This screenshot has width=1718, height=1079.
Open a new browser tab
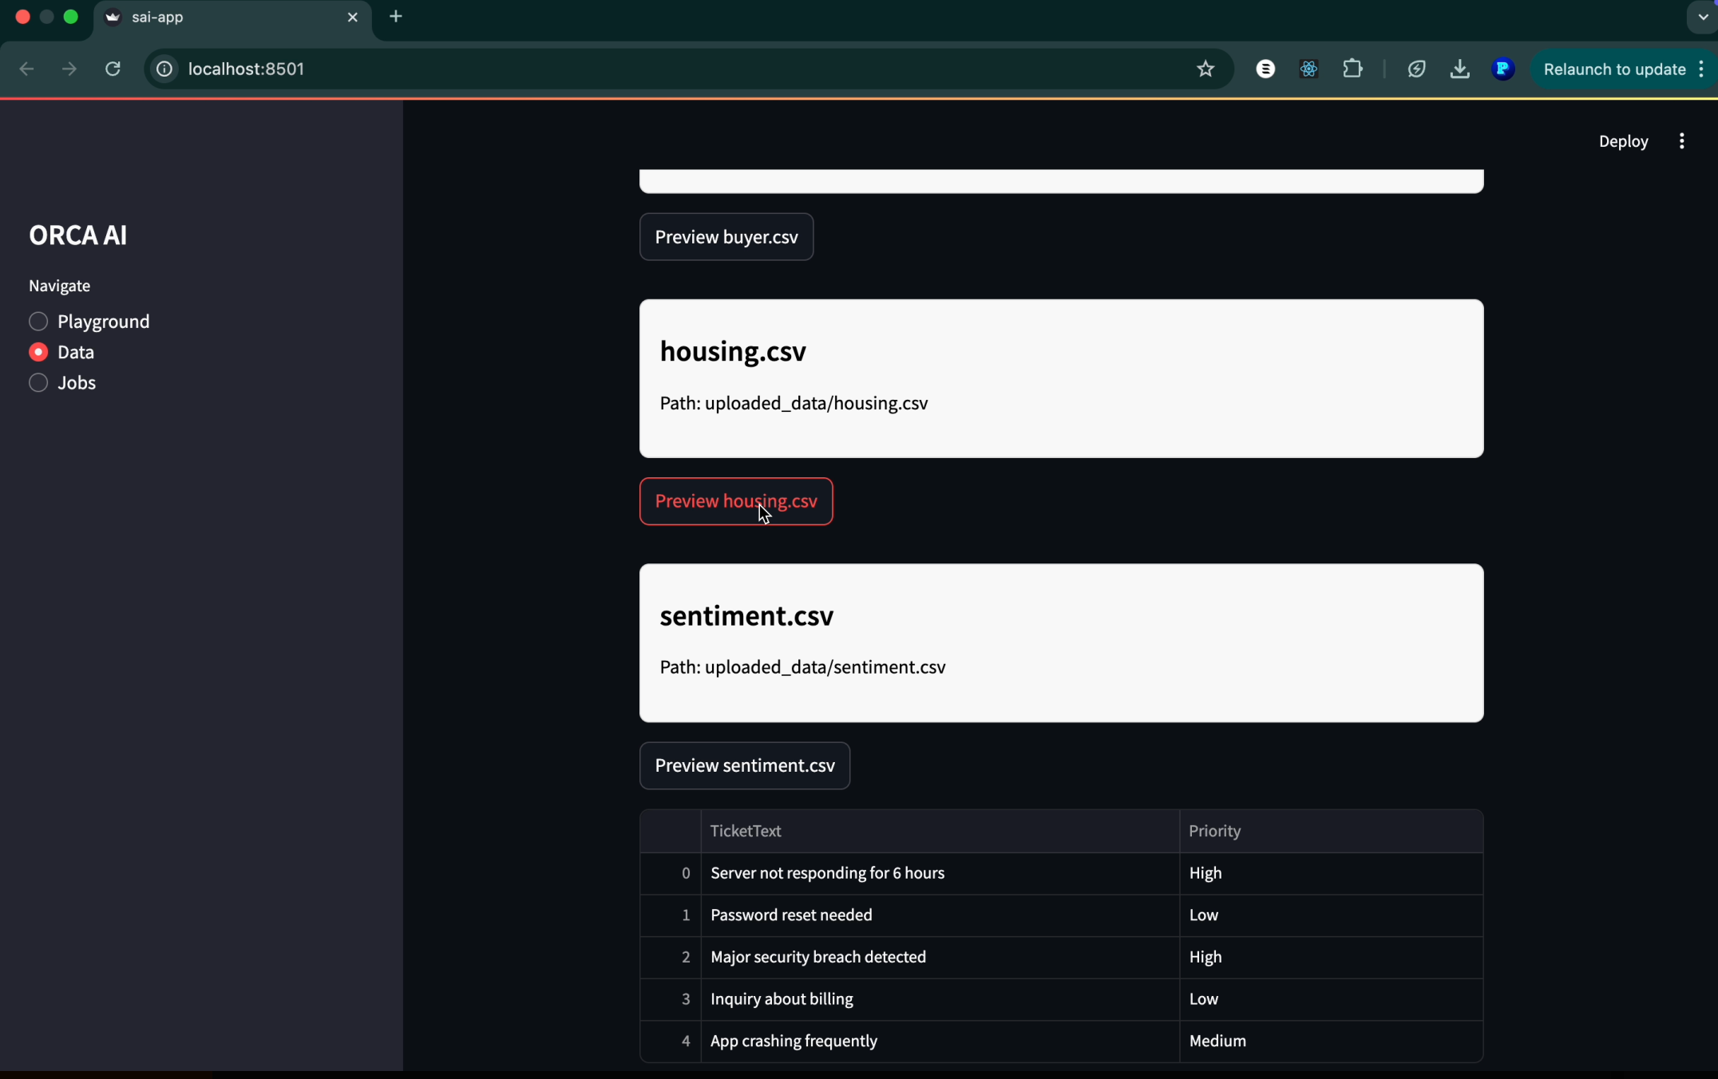click(x=396, y=17)
